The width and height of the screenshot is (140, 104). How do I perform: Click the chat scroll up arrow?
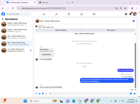pyautogui.click(x=135, y=34)
